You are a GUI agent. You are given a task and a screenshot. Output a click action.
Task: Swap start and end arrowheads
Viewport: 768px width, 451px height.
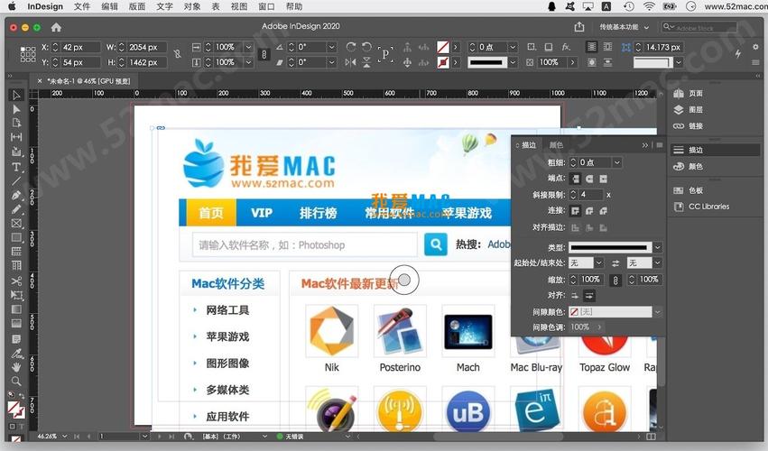(615, 263)
